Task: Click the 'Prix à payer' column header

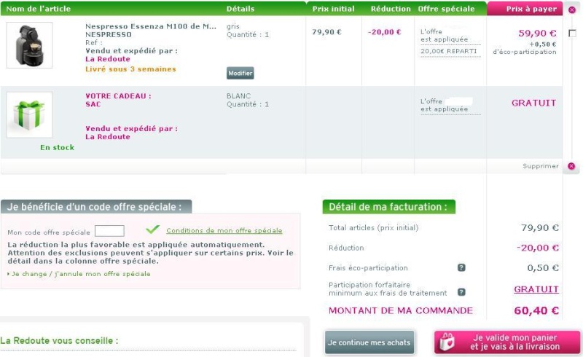Action: (x=531, y=9)
